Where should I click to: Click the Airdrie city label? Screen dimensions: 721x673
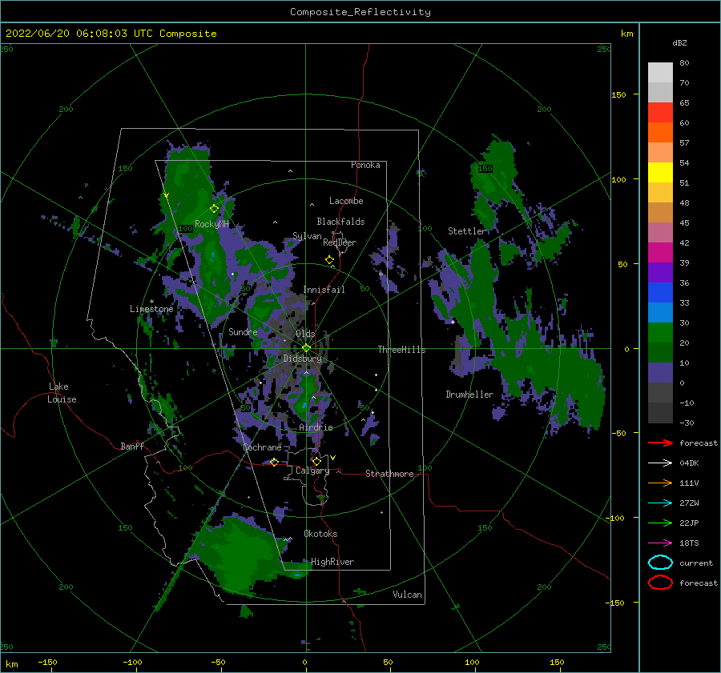(316, 427)
